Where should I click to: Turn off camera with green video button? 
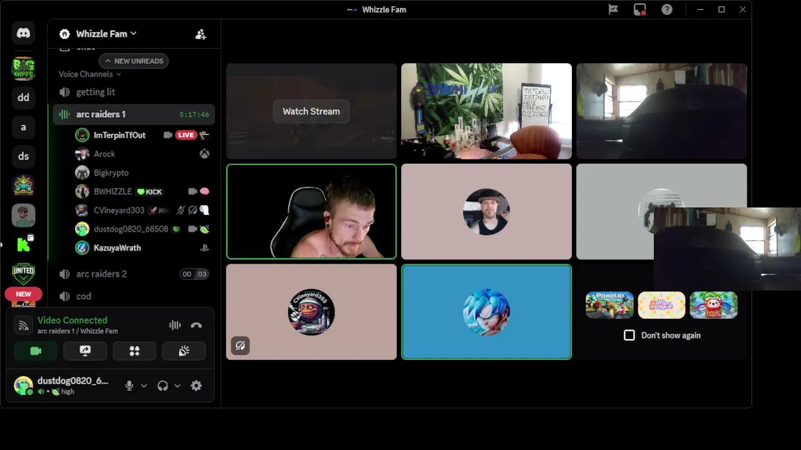[x=36, y=351]
